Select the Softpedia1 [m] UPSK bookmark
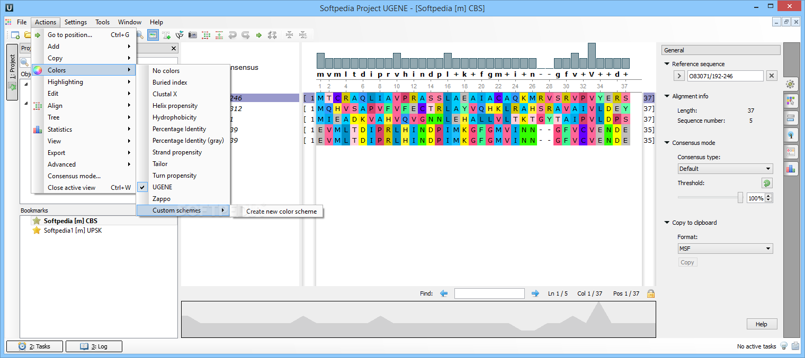 pos(73,231)
